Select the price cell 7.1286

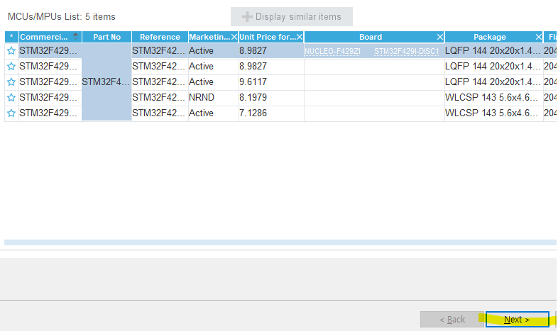pos(271,113)
